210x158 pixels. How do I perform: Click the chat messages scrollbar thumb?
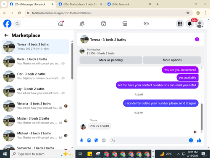(x=202, y=117)
